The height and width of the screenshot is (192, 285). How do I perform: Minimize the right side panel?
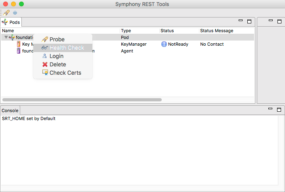tap(271, 21)
